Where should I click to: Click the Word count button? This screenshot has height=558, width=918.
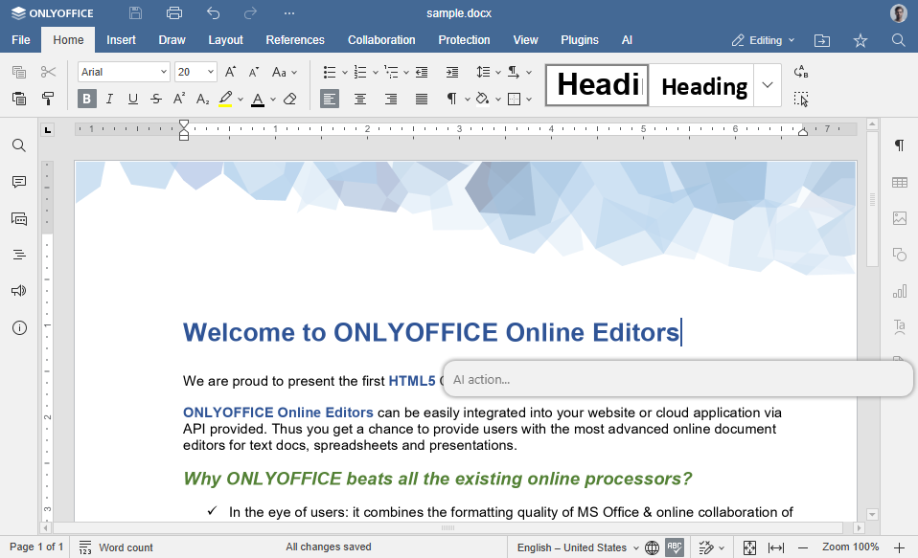pos(116,547)
